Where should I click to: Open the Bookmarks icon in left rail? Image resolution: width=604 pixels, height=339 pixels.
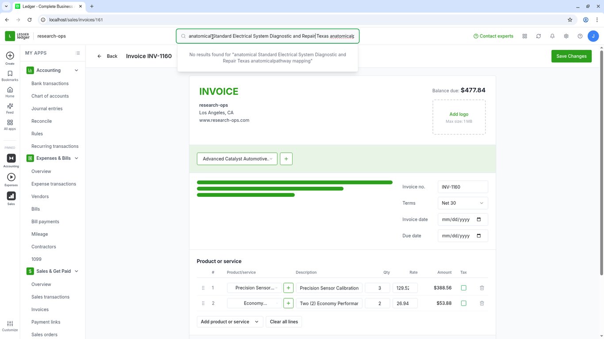coord(10,76)
